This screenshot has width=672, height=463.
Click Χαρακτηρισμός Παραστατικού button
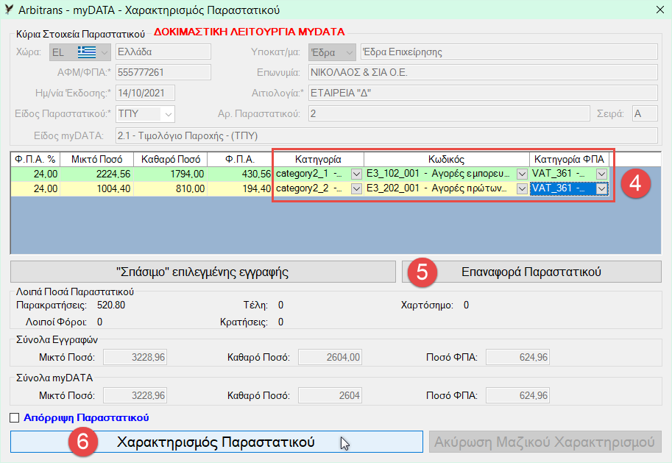[216, 442]
